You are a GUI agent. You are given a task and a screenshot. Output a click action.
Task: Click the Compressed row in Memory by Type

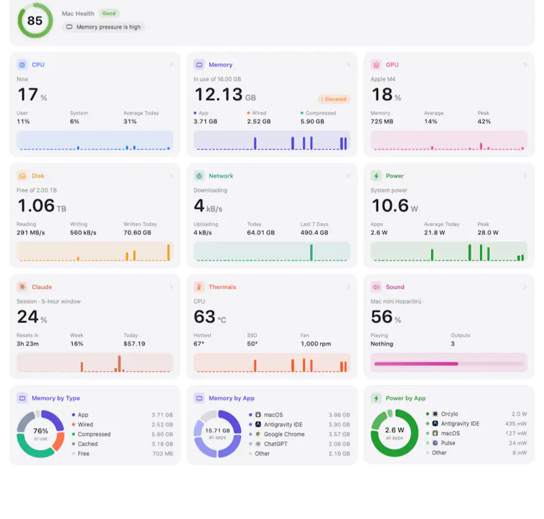122,434
